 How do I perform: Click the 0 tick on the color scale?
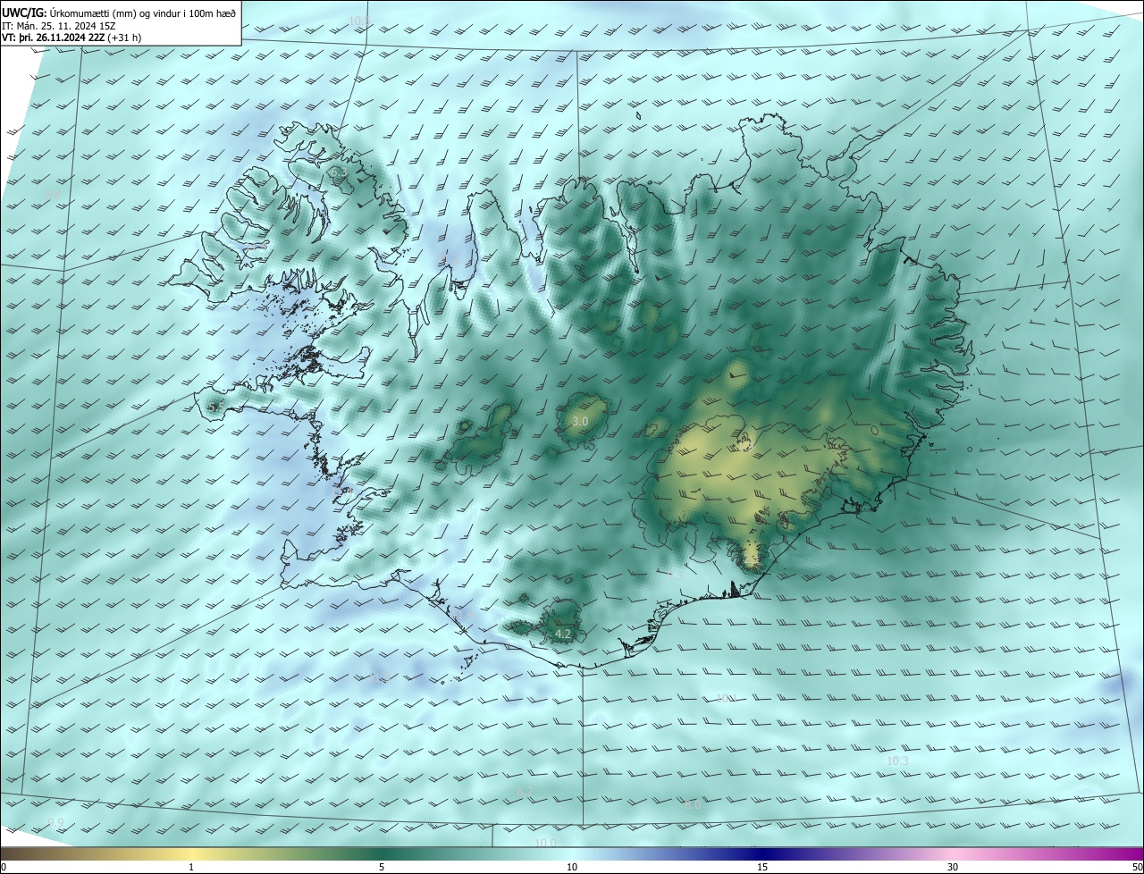pyautogui.click(x=3, y=867)
